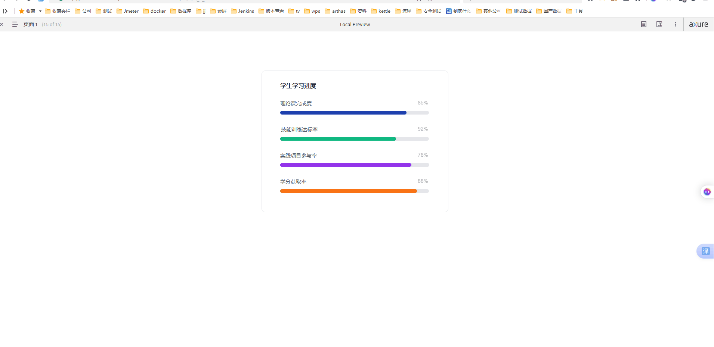Screen dimensions: 714x347
Task: Open the Jenkins bookmark folder
Action: click(x=242, y=11)
